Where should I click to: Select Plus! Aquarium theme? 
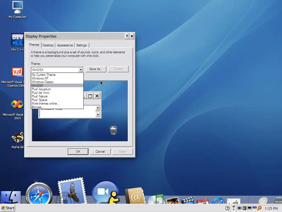pyautogui.click(x=57, y=89)
